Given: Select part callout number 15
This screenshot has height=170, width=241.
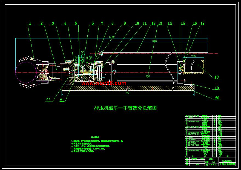Looking at the screenshot, I should (x=183, y=23).
